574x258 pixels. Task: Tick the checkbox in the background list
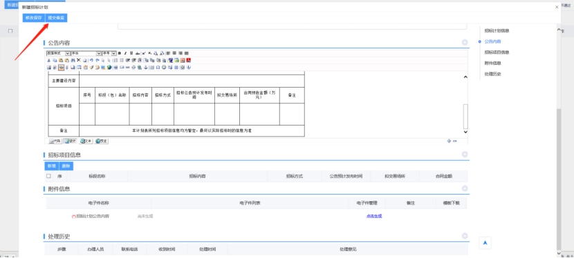[10, 31]
